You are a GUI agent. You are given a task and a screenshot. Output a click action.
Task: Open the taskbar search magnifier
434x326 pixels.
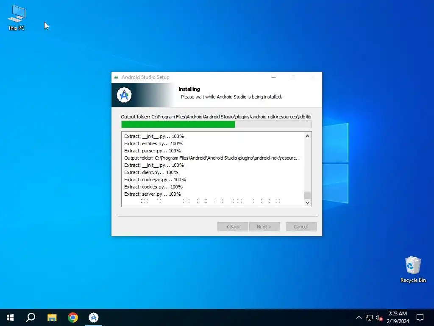point(31,318)
